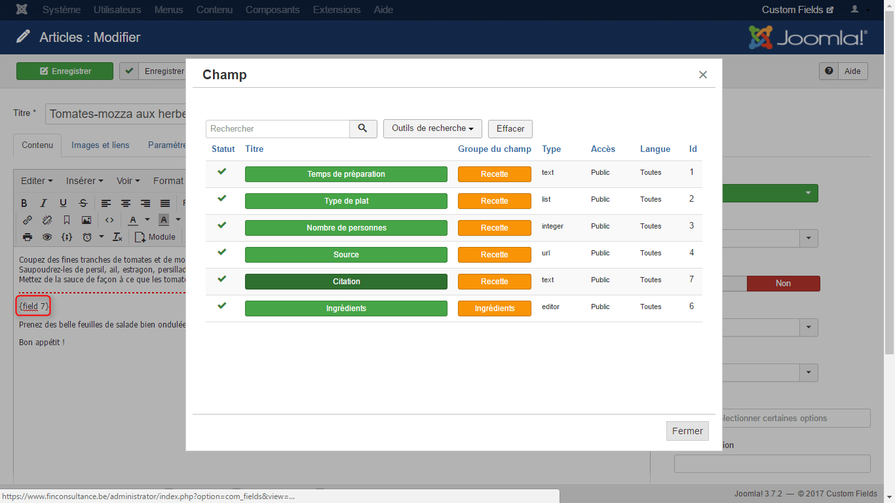Open the background color dropdown arrow

point(178,220)
